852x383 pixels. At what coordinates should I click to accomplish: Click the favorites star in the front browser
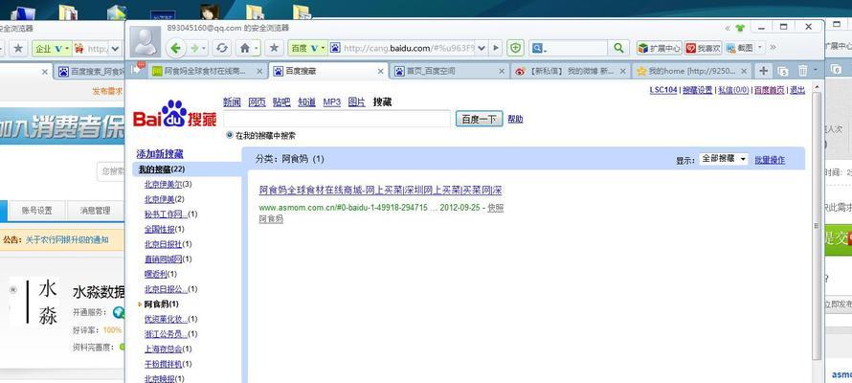274,48
